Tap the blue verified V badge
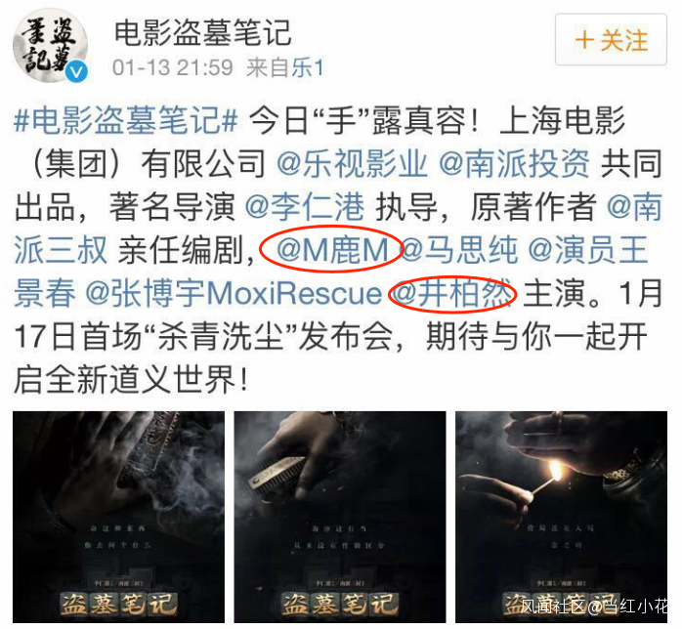682x629 pixels. pyautogui.click(x=77, y=71)
